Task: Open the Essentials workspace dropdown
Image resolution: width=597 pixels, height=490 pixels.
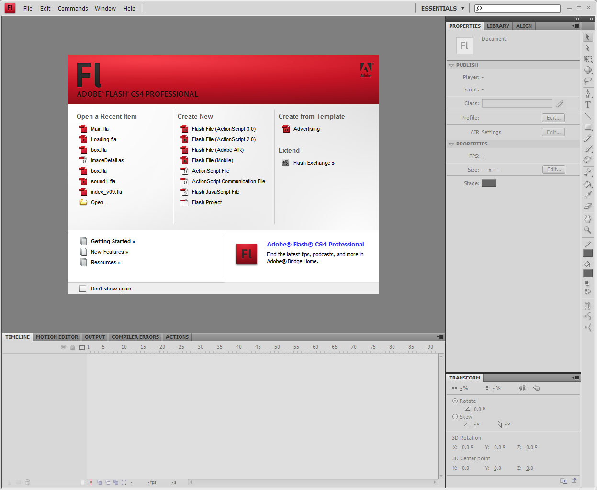Action: (443, 8)
